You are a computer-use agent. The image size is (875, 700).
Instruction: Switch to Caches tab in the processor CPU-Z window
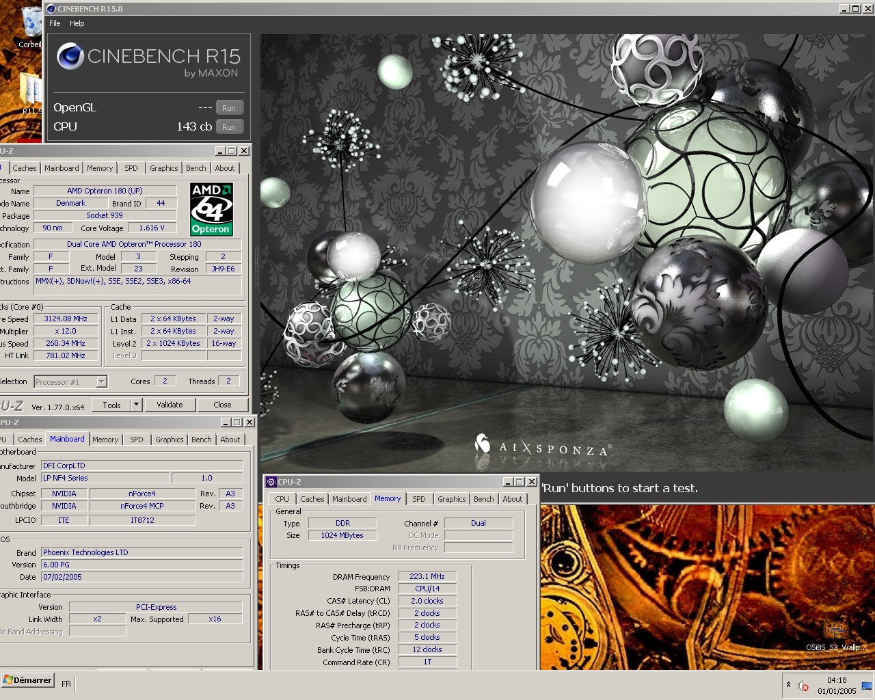point(25,168)
